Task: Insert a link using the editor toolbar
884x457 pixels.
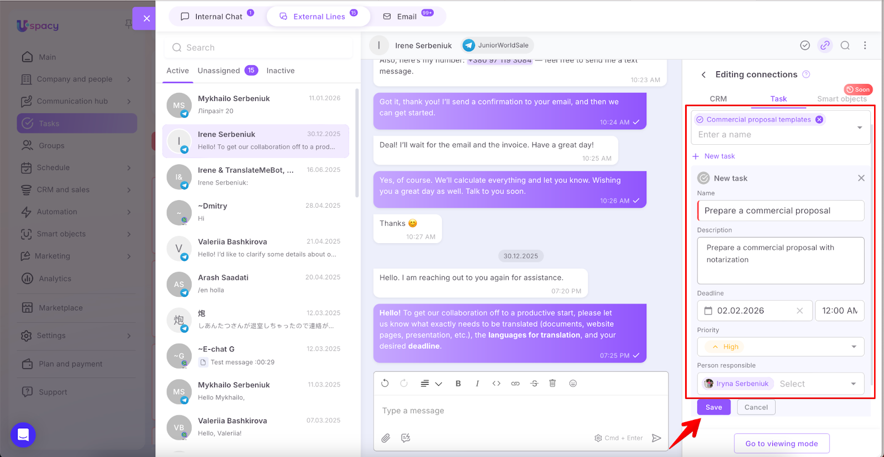Action: point(515,384)
